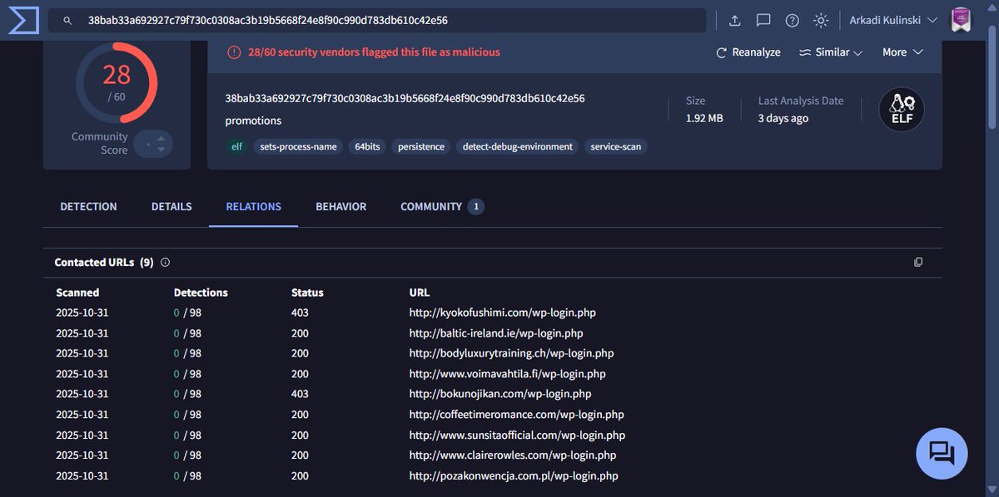Screen dimensions: 999x497
Task: Click the elf tag label
Action: [x=236, y=146]
